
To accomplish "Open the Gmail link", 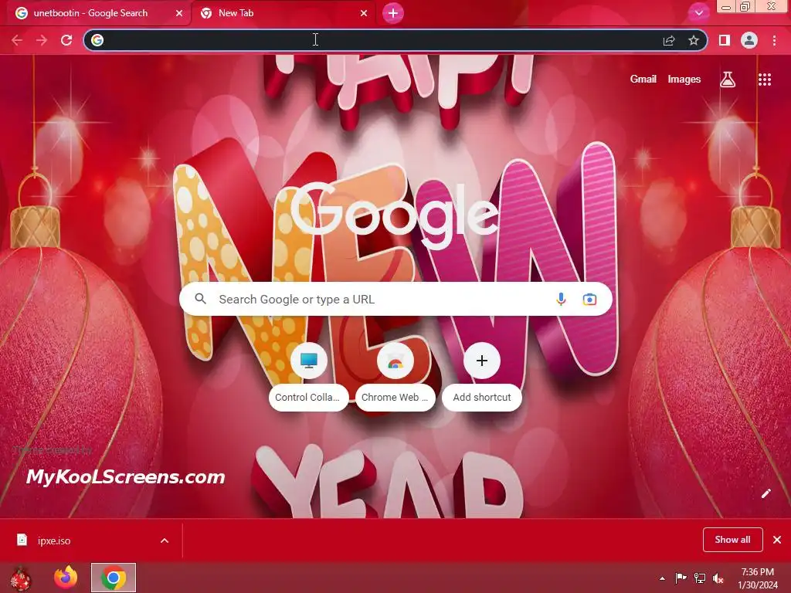I will [x=643, y=80].
